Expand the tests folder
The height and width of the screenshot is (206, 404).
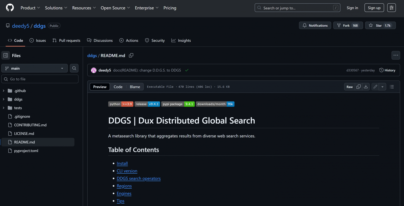(x=3, y=108)
